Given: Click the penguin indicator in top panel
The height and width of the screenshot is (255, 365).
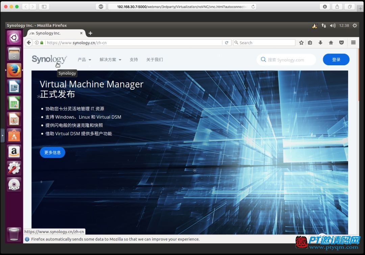Looking at the screenshot, I should pyautogui.click(x=315, y=25).
